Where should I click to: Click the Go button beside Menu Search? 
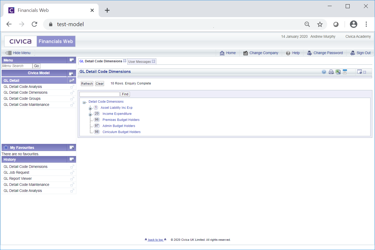click(36, 66)
